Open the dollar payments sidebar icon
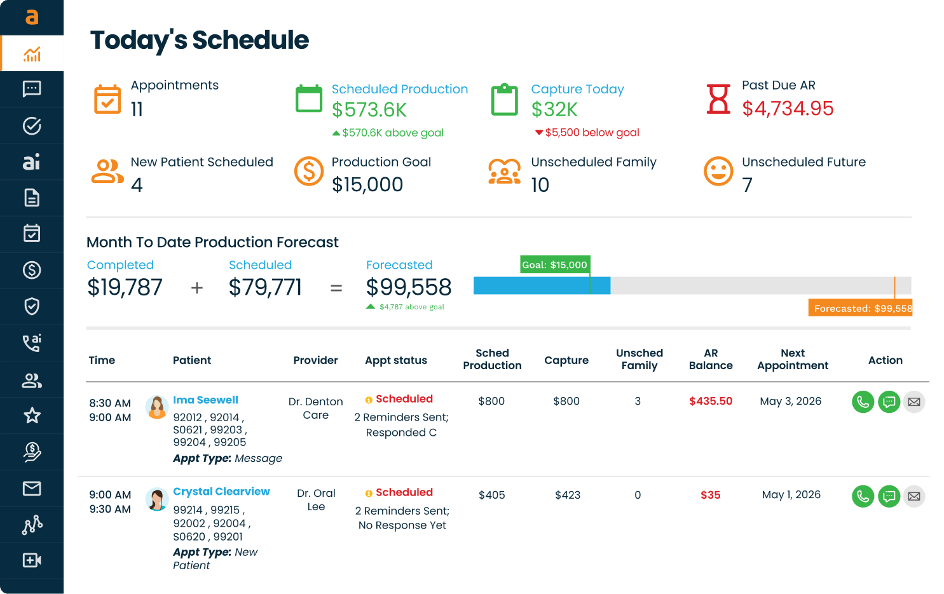The width and height of the screenshot is (944, 594). click(x=32, y=270)
